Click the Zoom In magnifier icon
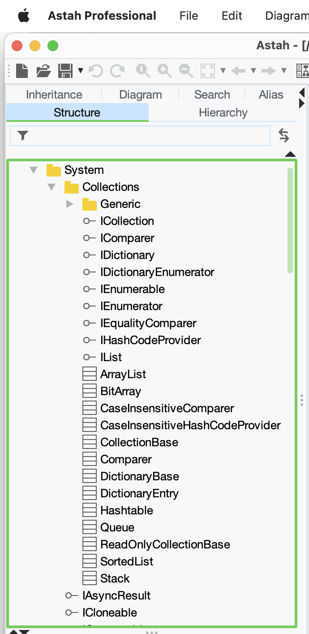309x634 pixels. pos(164,71)
